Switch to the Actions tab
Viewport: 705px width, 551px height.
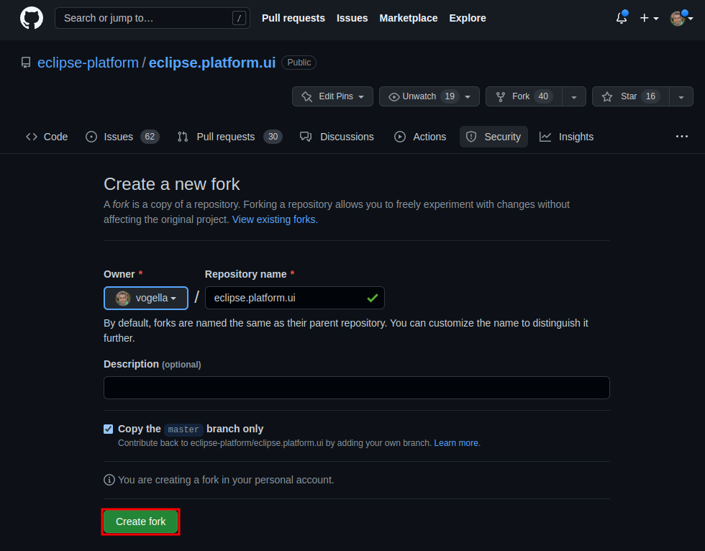420,137
